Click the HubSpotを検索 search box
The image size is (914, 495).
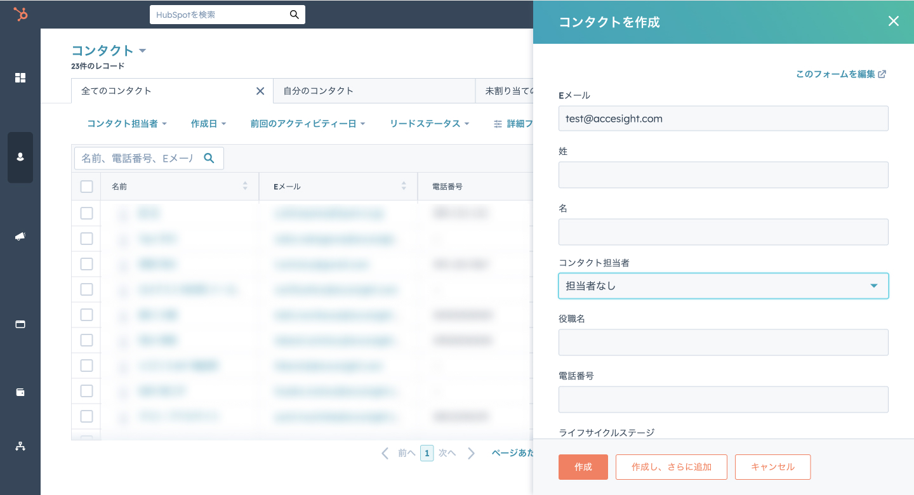pyautogui.click(x=227, y=15)
